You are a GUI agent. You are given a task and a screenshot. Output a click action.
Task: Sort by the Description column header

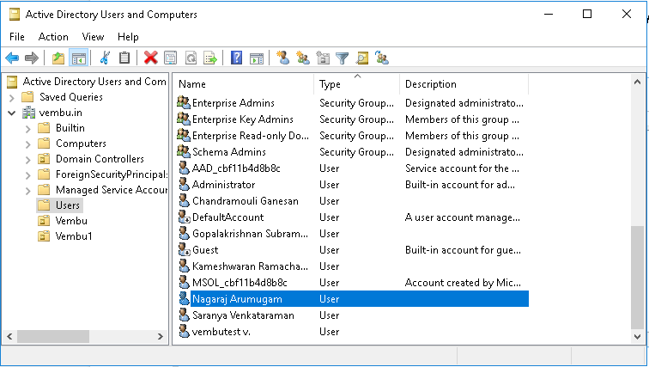point(464,84)
